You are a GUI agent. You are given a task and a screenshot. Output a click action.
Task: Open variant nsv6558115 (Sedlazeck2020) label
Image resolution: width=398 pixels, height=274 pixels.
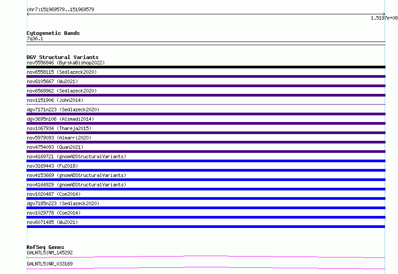click(x=62, y=72)
